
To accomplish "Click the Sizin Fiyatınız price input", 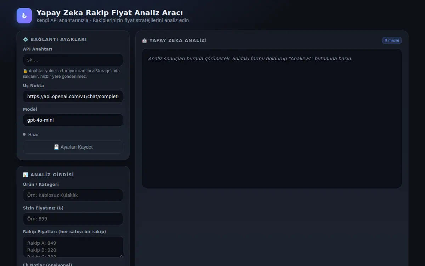I will pos(73,219).
